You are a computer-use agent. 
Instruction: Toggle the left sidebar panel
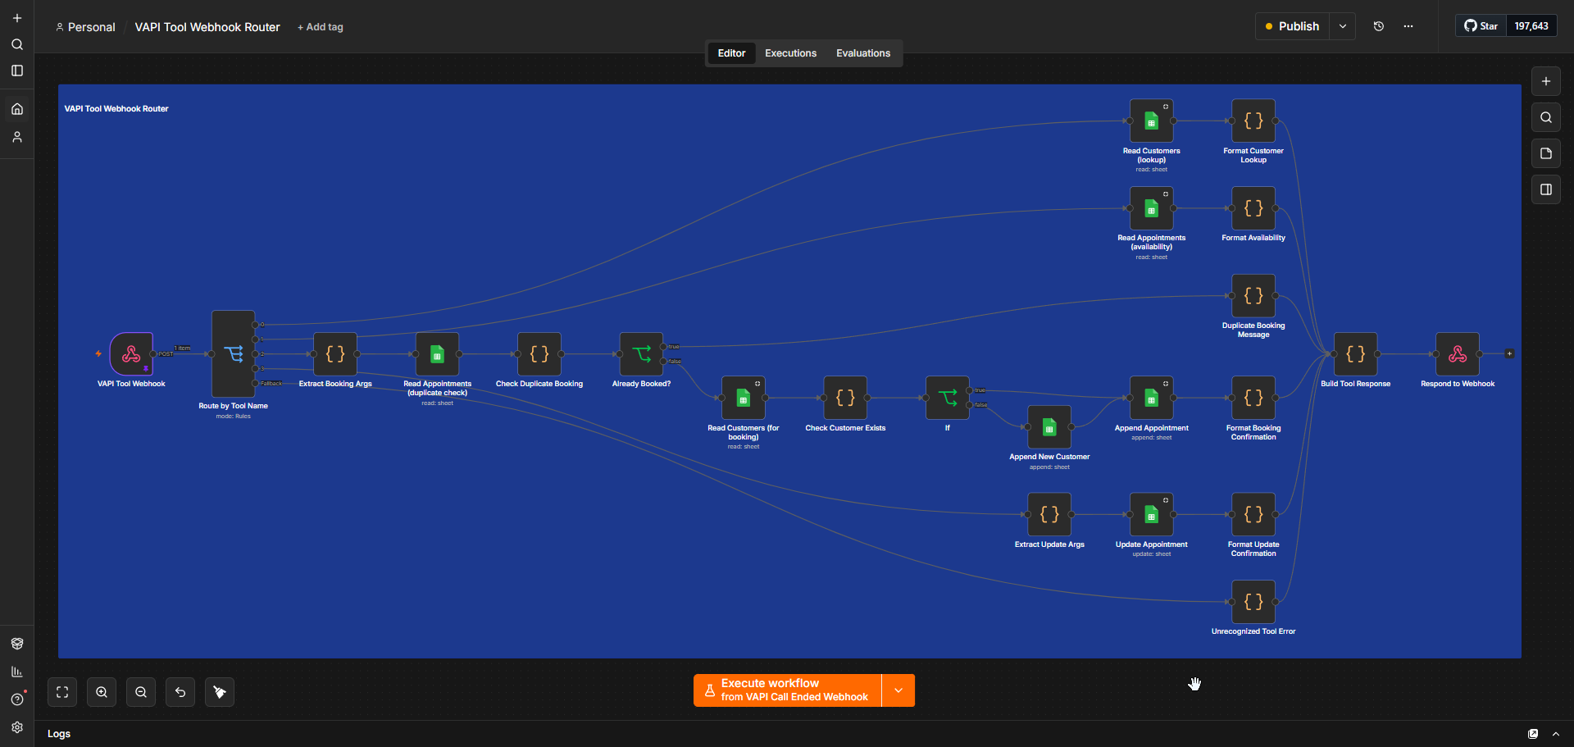[x=17, y=71]
